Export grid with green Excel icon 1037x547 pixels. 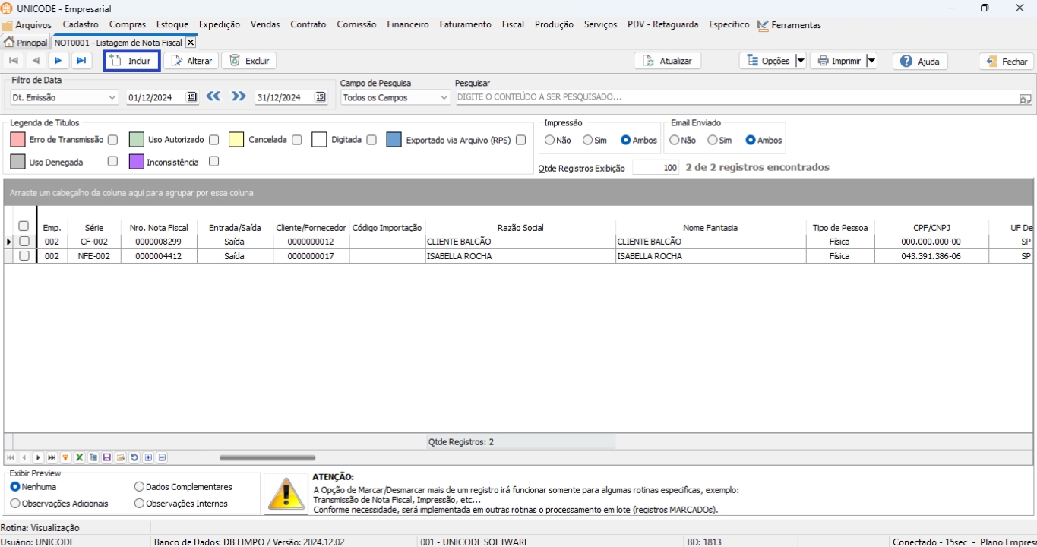79,457
